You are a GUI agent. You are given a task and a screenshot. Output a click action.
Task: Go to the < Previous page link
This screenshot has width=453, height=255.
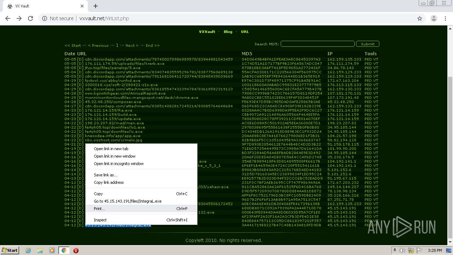(98, 45)
